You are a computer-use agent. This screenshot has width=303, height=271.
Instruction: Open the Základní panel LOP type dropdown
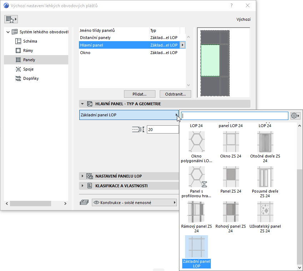129,115
